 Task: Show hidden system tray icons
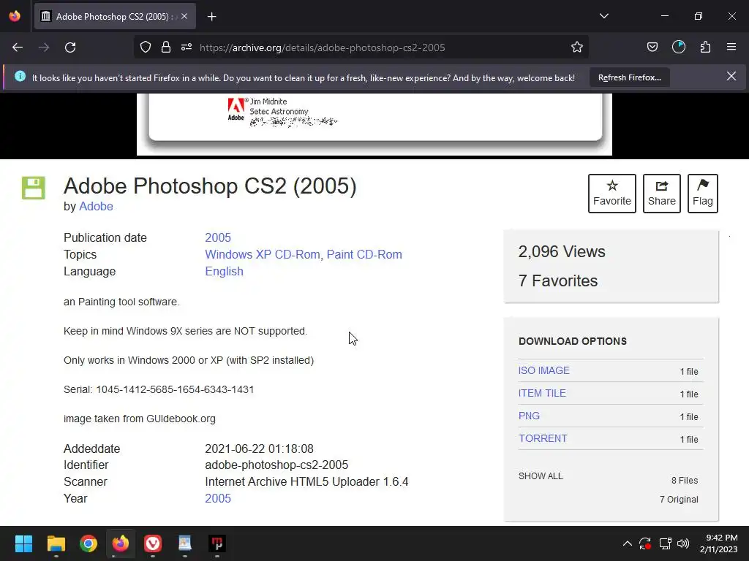(627, 543)
